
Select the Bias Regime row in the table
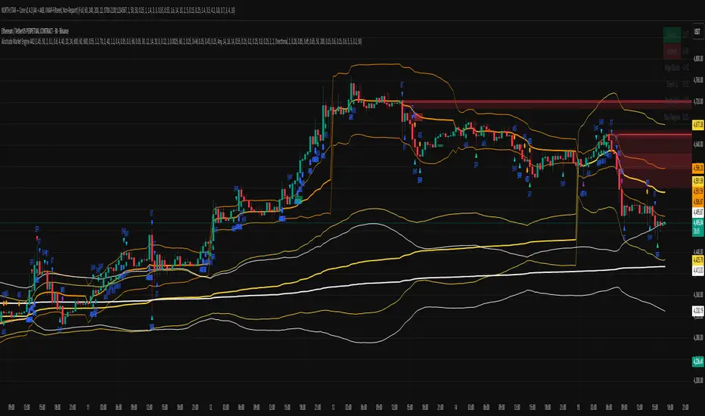[x=677, y=117]
